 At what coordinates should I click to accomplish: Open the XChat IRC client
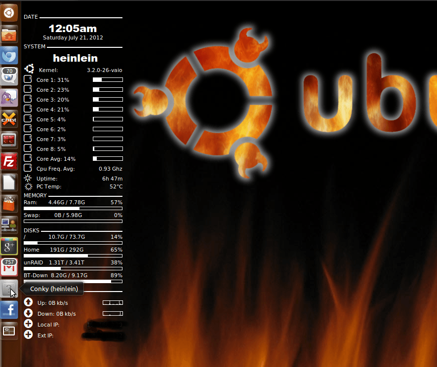click(x=9, y=119)
